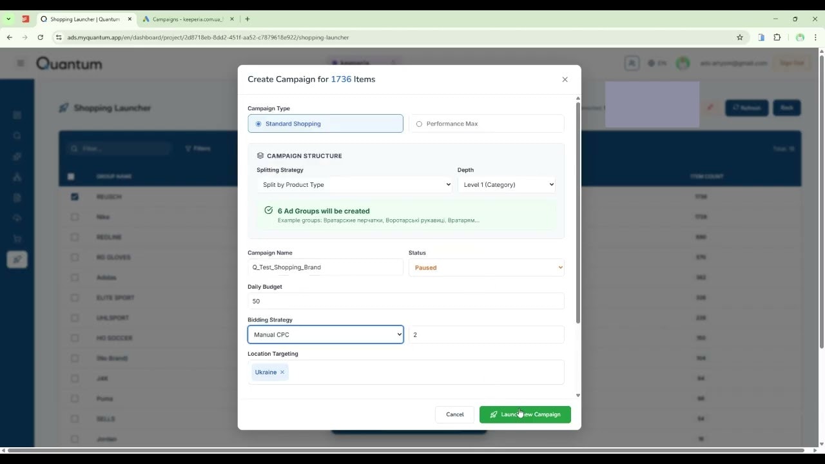Screen dimensions: 825x464
Task: Click the Campaign Name input field
Action: pos(325,267)
